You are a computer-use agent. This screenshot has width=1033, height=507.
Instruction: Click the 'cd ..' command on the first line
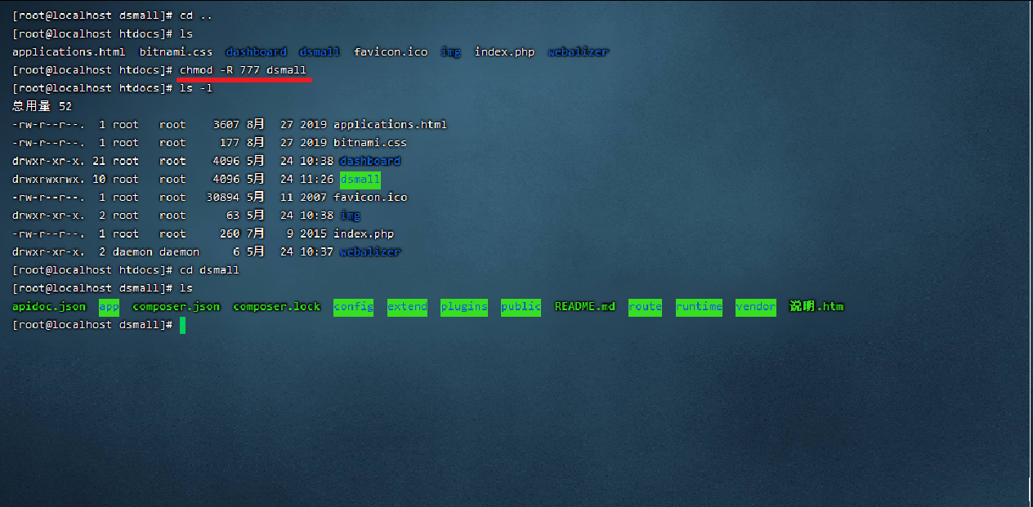coord(196,16)
